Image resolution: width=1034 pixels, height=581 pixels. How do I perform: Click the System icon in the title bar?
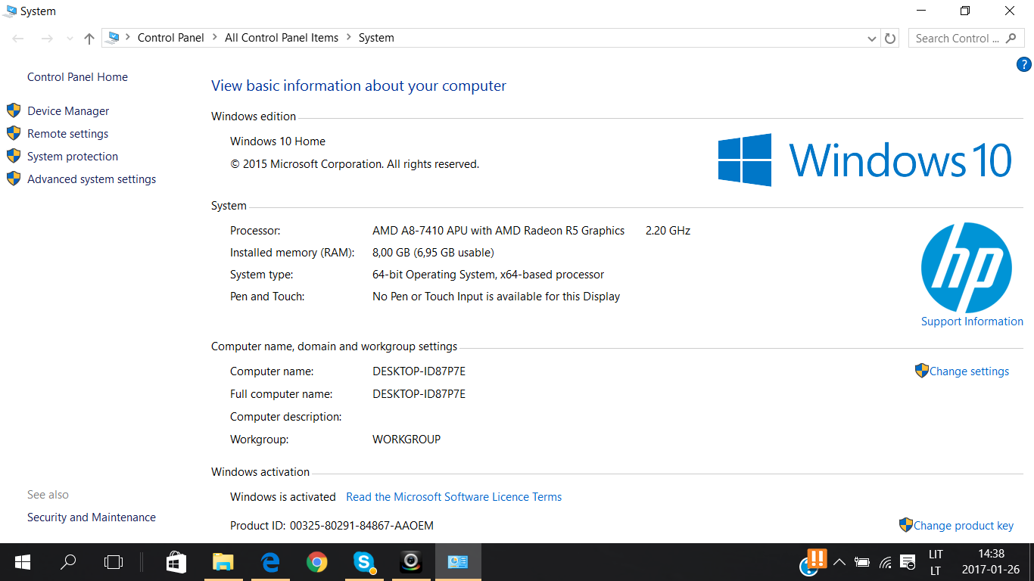coord(10,11)
